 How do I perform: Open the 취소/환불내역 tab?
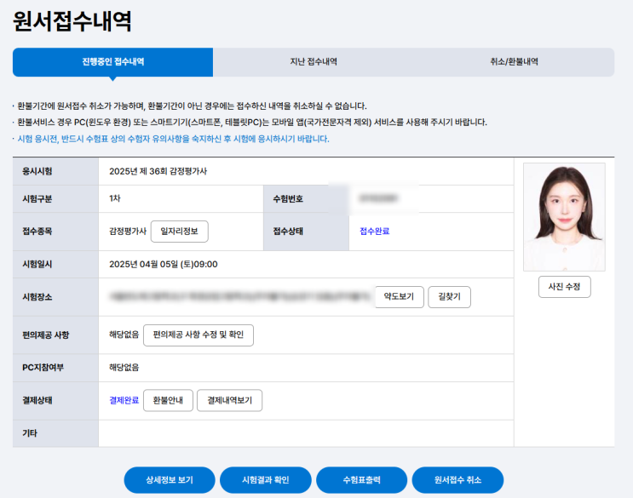[514, 62]
